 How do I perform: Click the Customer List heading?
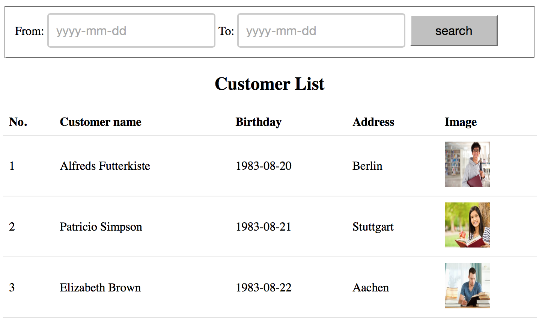click(x=269, y=84)
